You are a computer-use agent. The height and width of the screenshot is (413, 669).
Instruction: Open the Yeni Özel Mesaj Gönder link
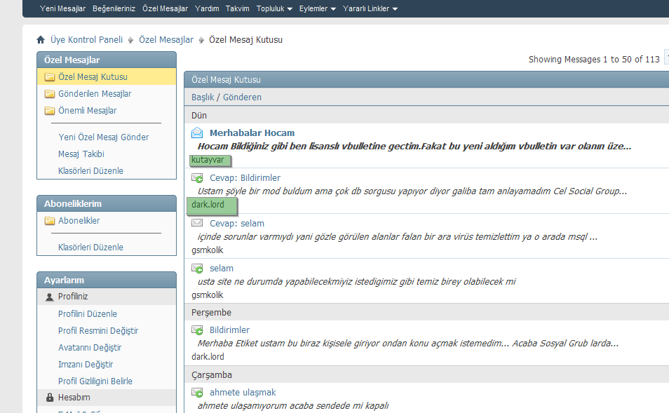pyautogui.click(x=103, y=137)
